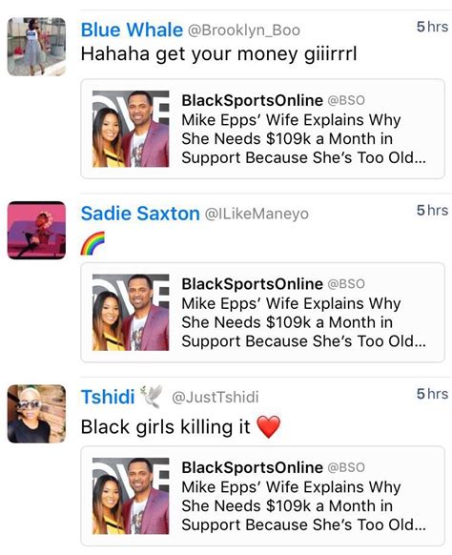452x555 pixels.
Task: Click BlackSportsOnline name in first quoted tweet
Action: [x=252, y=100]
